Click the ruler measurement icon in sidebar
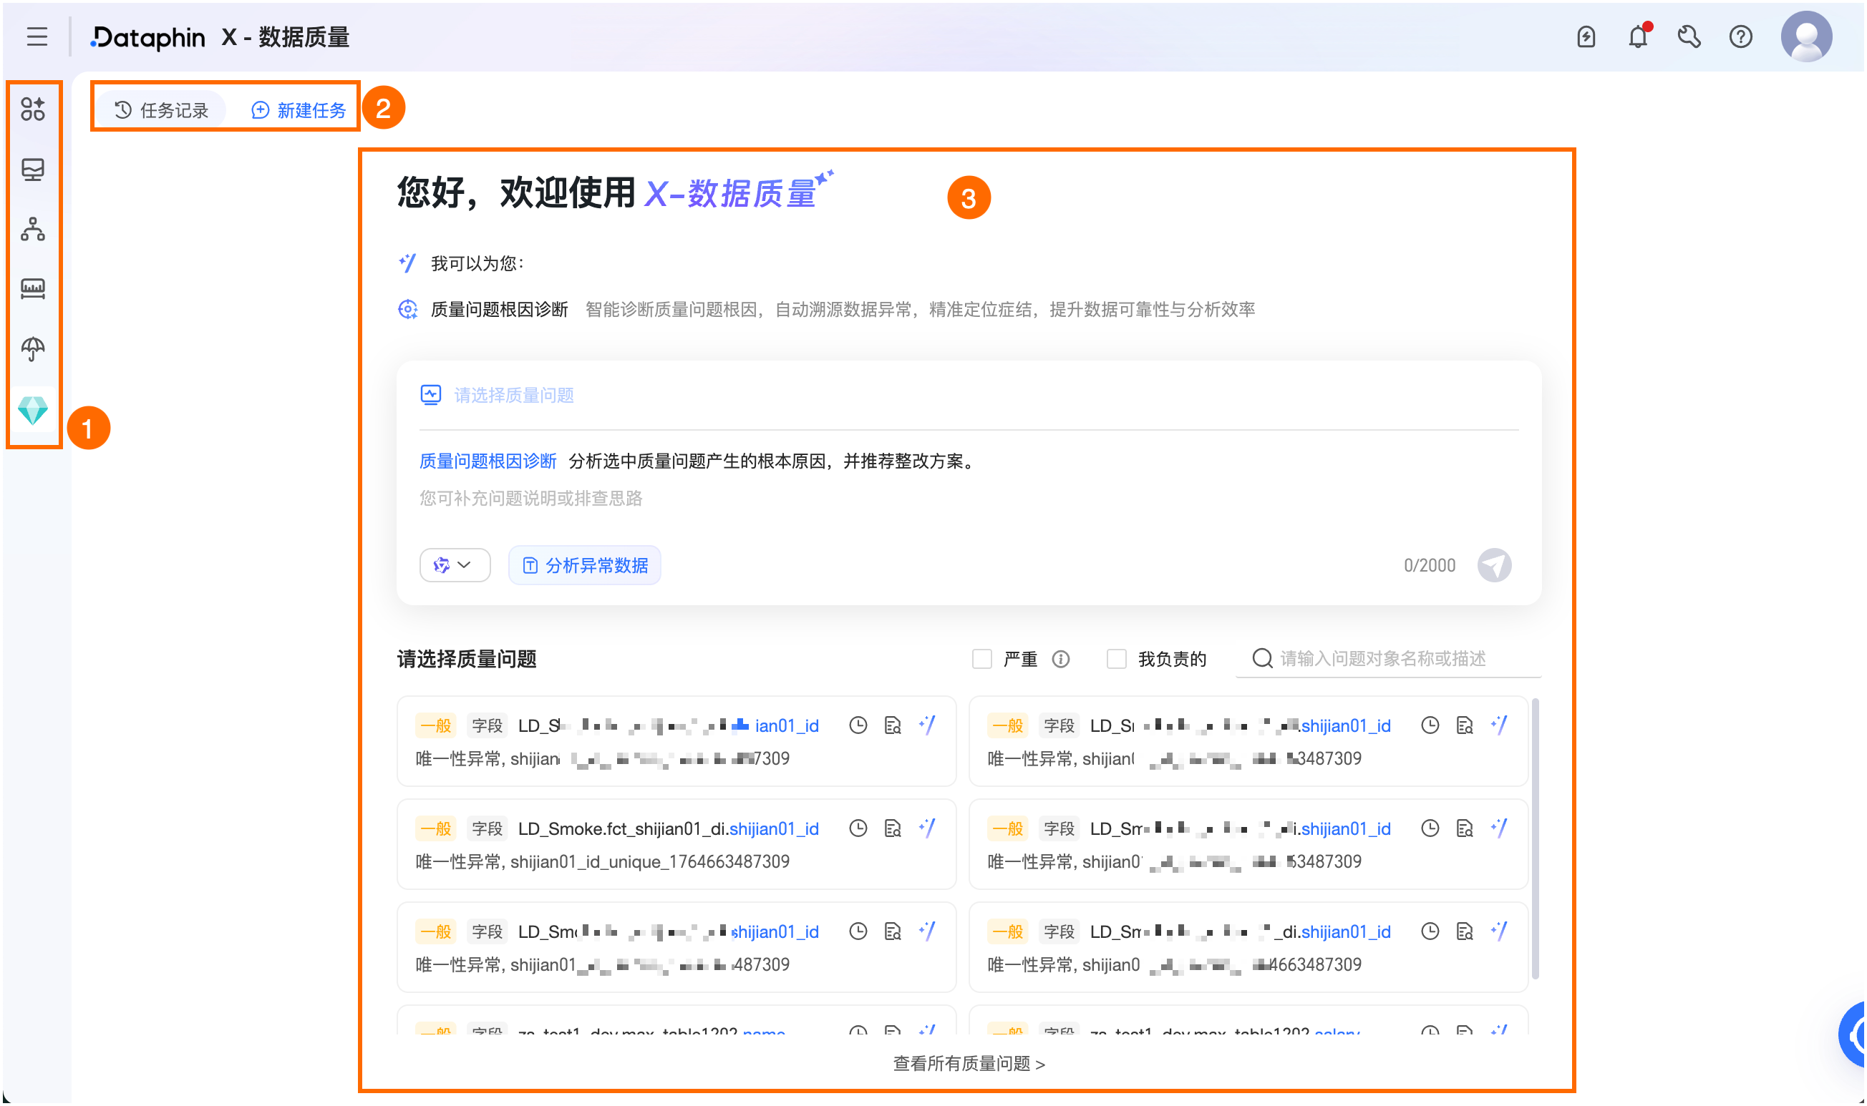 [x=34, y=289]
